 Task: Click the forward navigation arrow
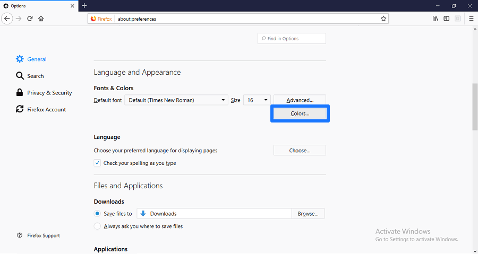tap(19, 19)
